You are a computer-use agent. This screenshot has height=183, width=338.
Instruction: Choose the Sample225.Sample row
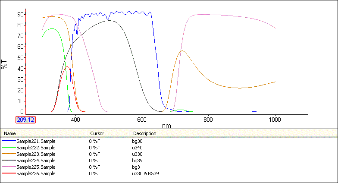pos(36,167)
